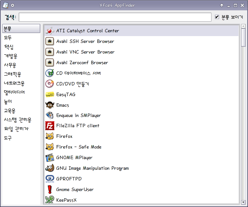The image size is (248, 207).
Task: Select the Avahi Zeroconf Browser text
Action: coord(82,63)
